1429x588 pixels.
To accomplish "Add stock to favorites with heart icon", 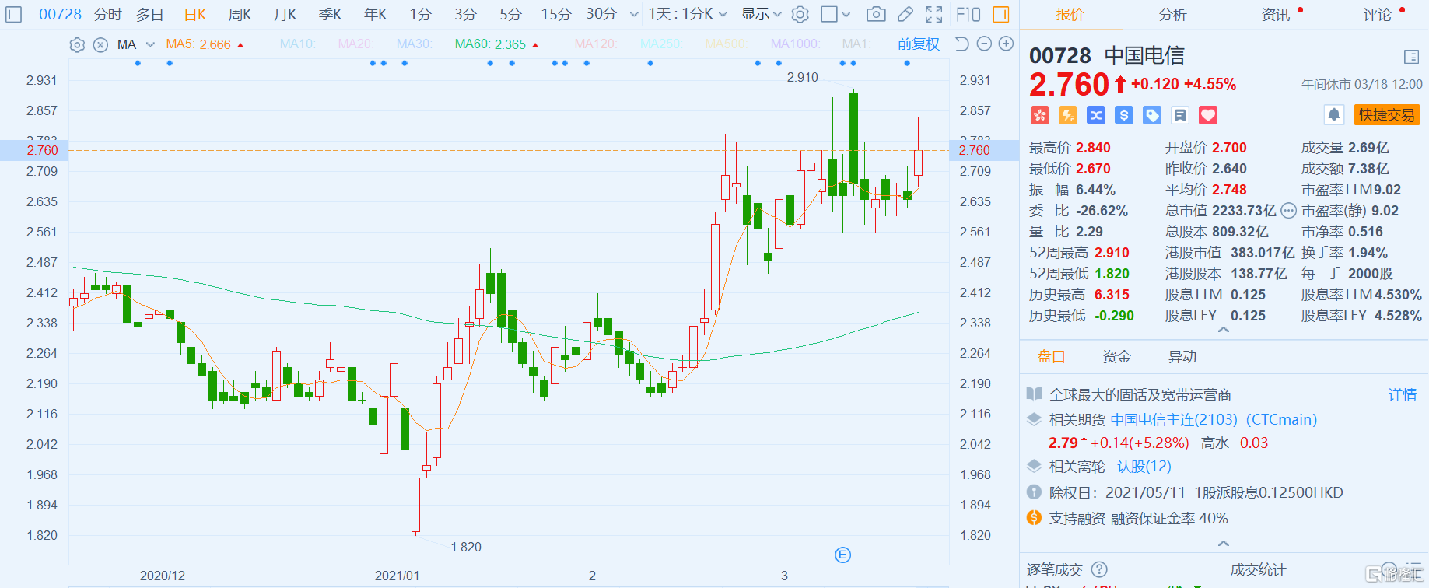I will tap(1208, 115).
